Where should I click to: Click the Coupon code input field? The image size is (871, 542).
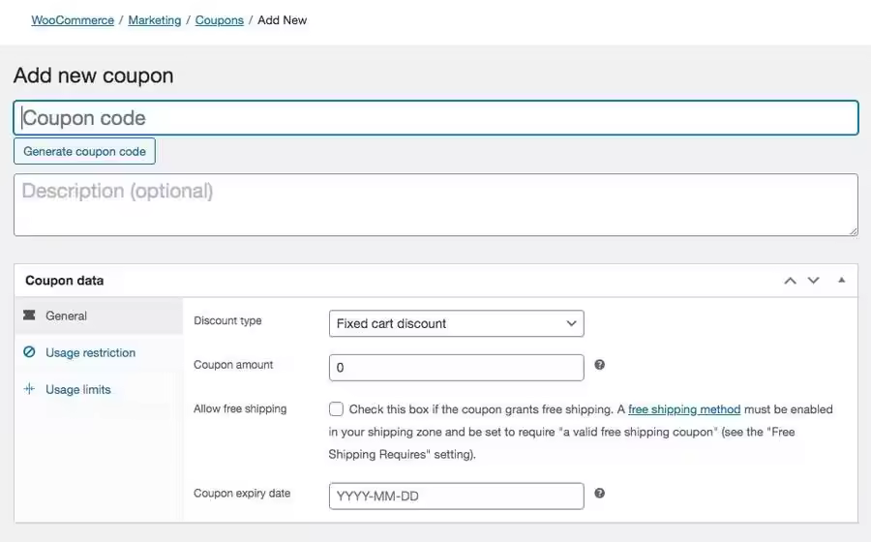tap(436, 118)
